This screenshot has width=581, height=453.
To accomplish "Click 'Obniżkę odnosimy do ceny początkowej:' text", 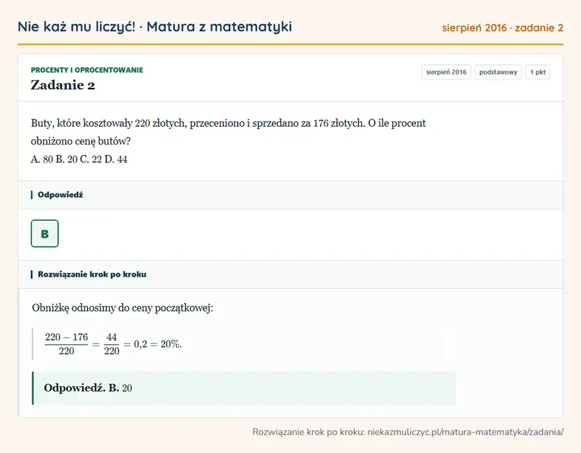I will pos(122,308).
